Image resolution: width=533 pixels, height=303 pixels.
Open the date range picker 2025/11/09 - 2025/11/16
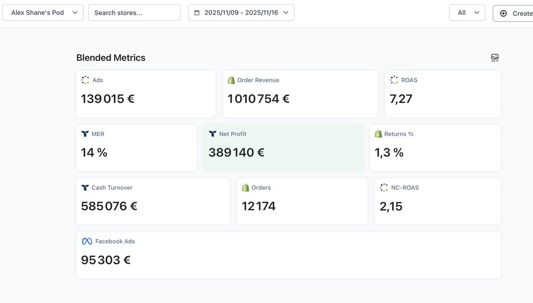(x=241, y=12)
